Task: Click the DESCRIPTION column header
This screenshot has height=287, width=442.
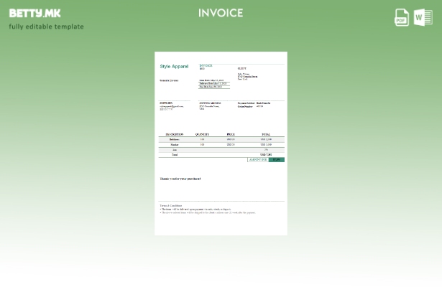Action: coord(174,134)
